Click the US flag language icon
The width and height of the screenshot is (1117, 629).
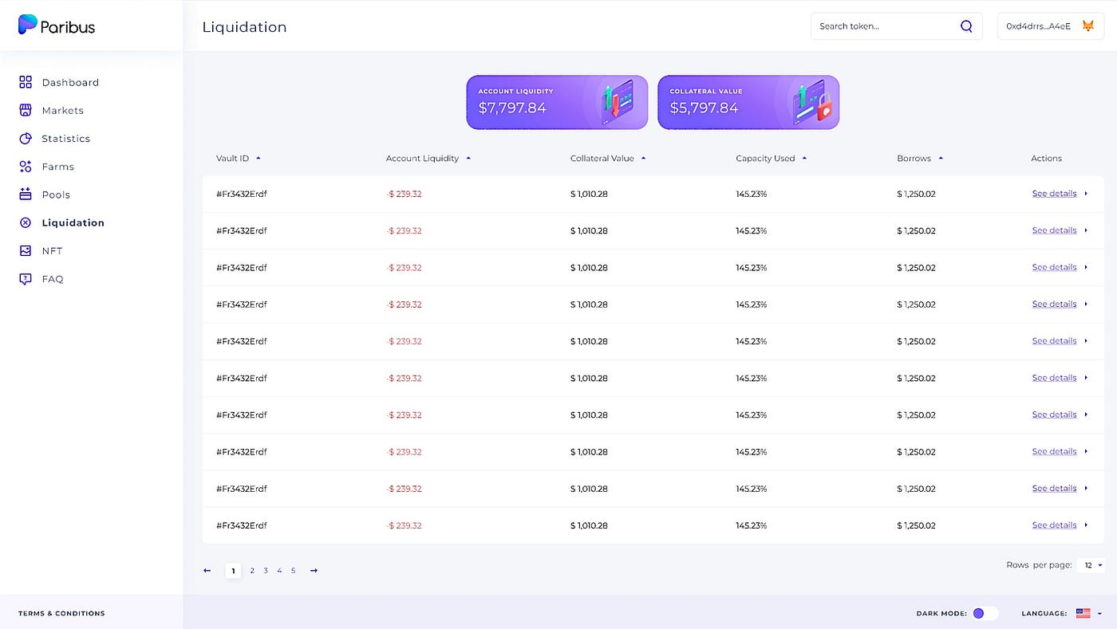1083,613
